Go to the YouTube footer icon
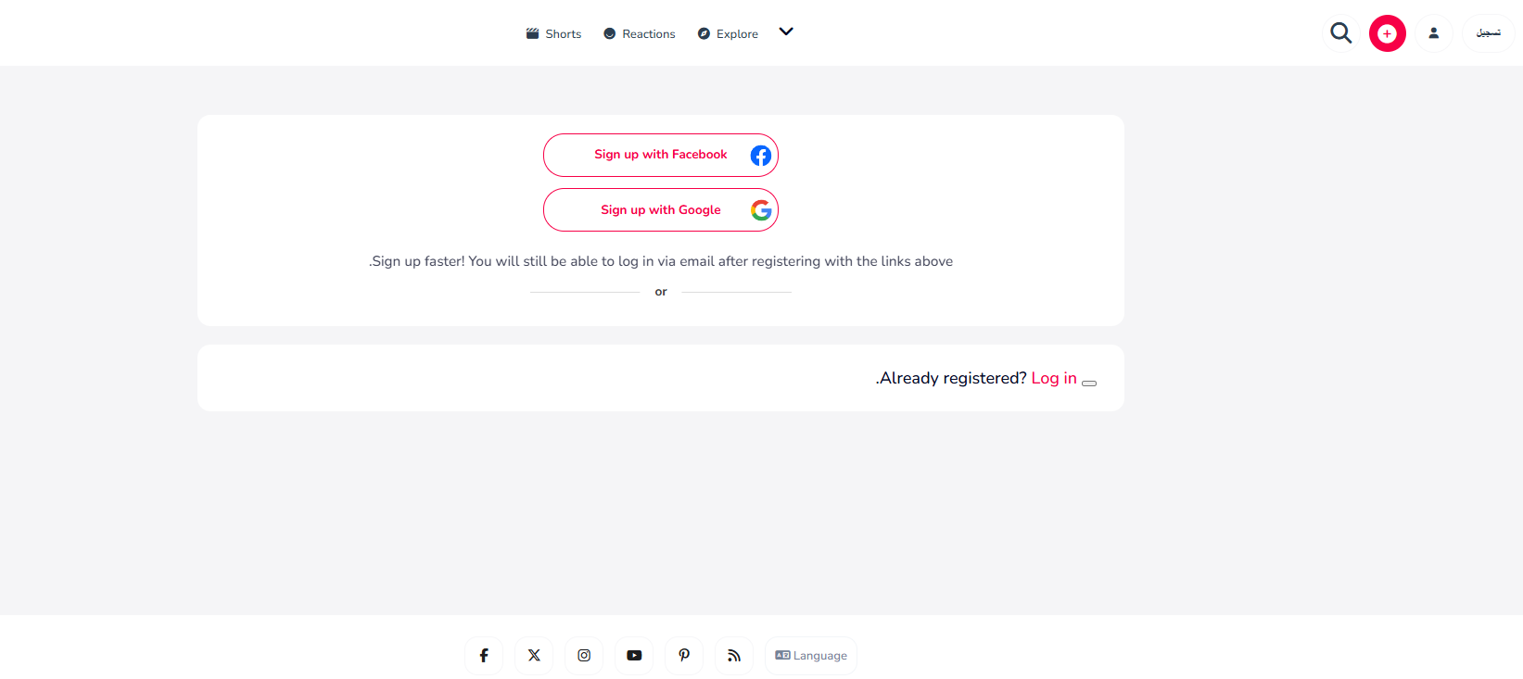 coord(634,655)
